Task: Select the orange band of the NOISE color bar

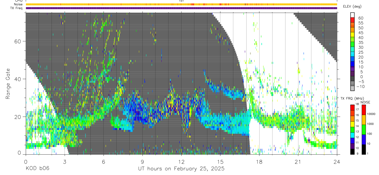Action: (364, 119)
